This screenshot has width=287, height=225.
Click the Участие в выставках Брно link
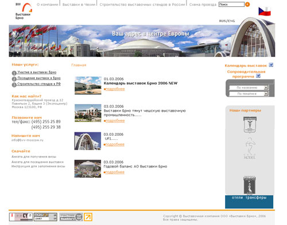[x=37, y=72]
